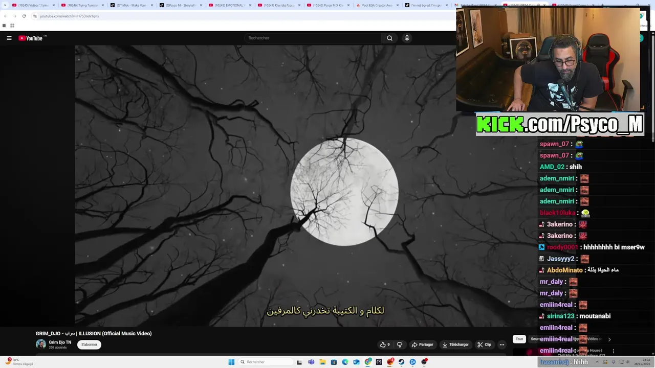Click chat user name "AbdoMinato"
The height and width of the screenshot is (368, 655).
point(565,270)
